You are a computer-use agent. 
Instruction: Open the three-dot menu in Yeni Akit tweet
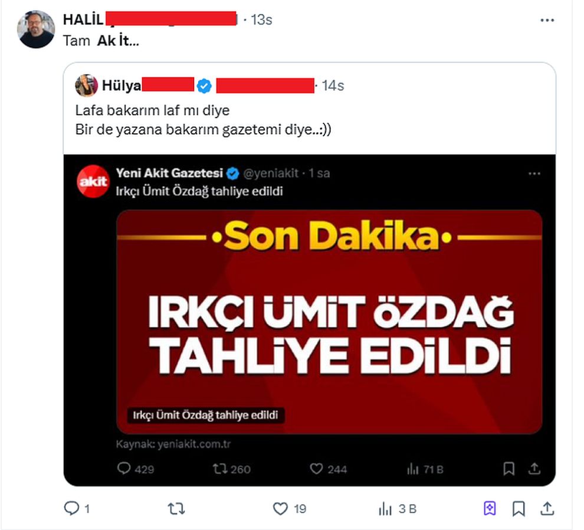click(x=534, y=174)
